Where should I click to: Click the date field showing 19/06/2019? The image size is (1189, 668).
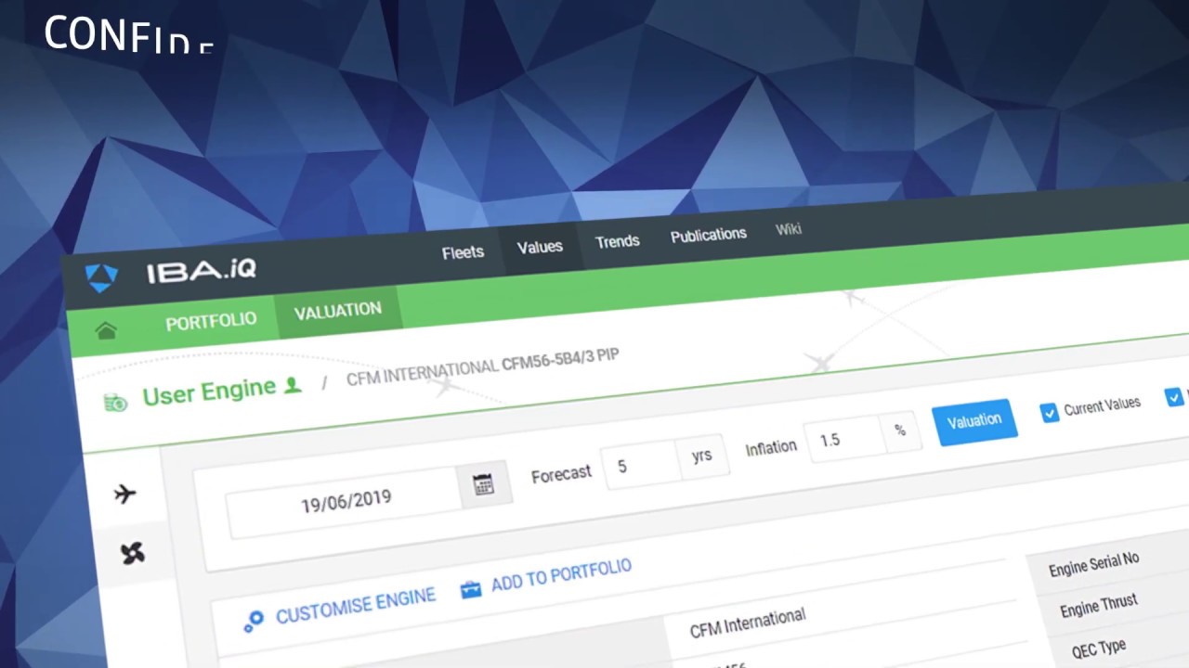[x=346, y=502]
